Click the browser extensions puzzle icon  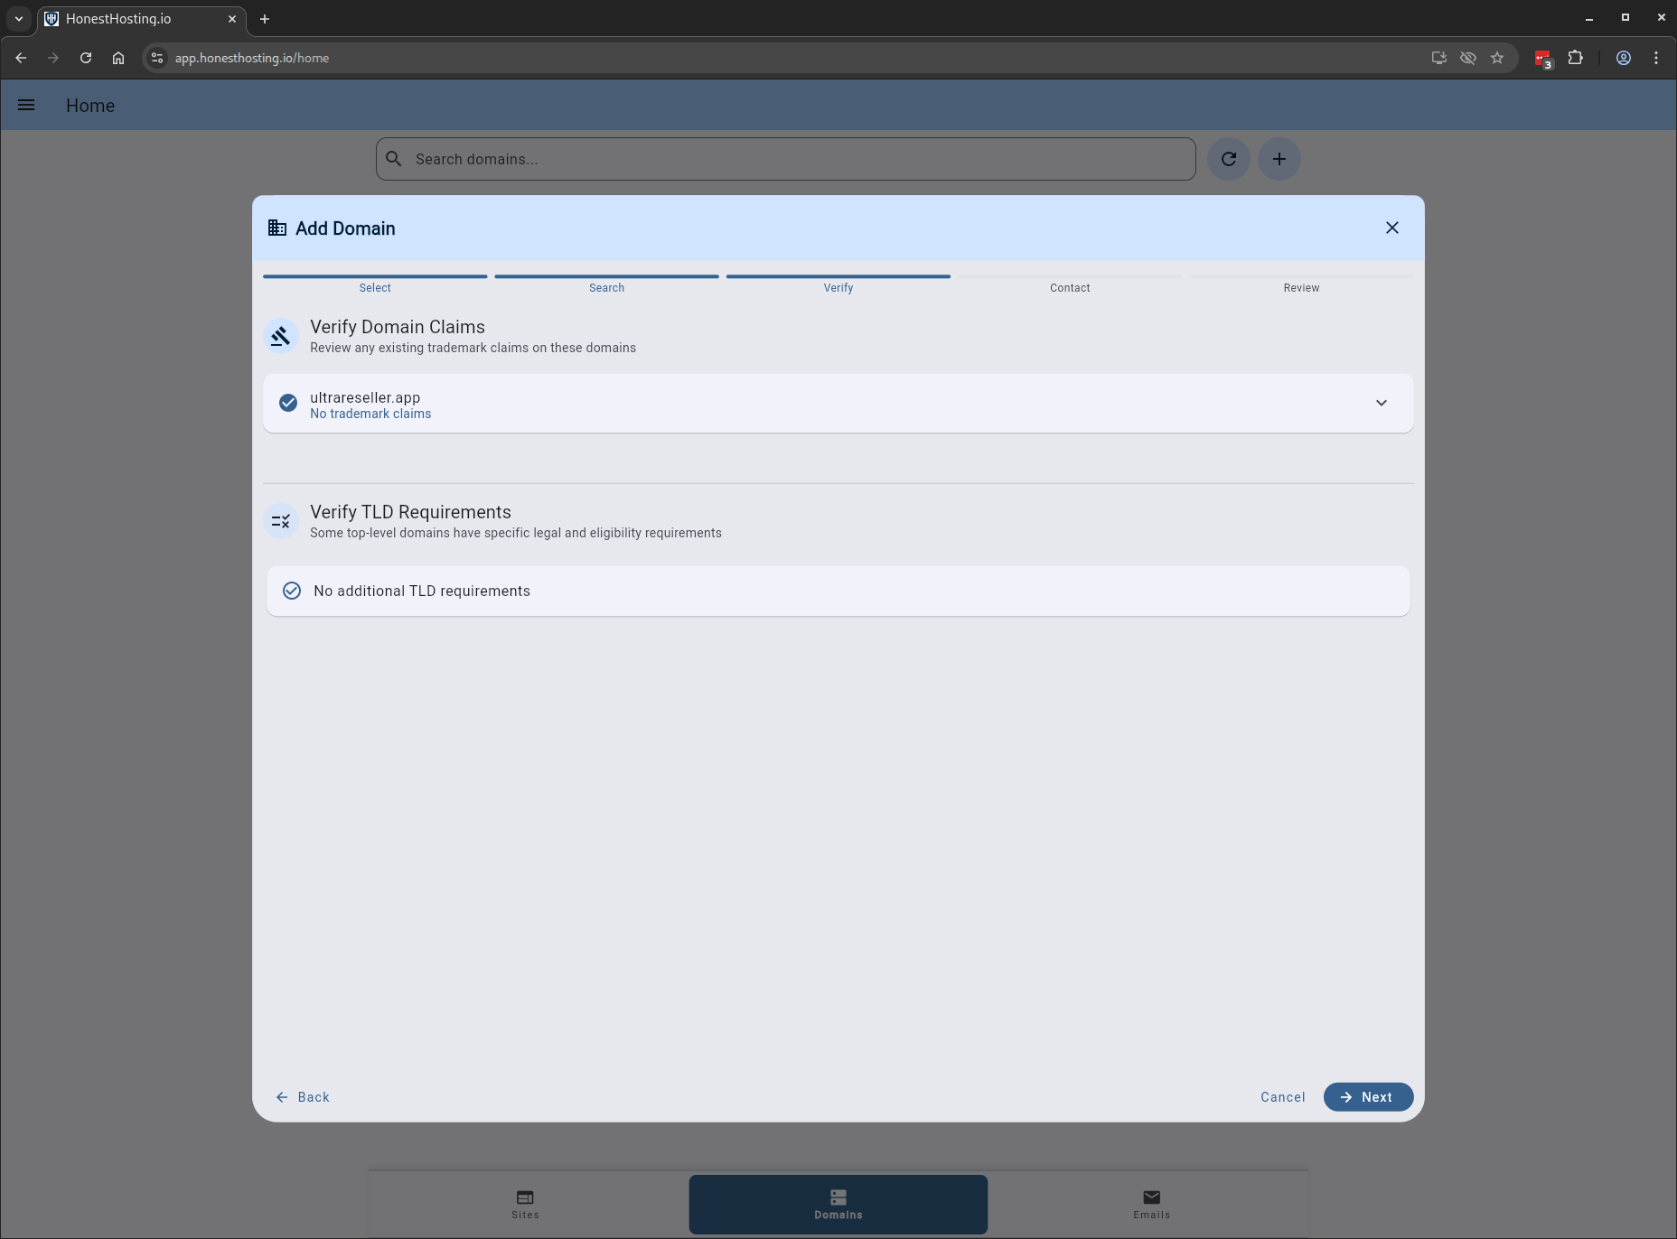point(1576,58)
